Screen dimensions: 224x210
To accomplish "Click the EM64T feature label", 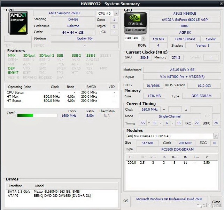I will 13,73.
